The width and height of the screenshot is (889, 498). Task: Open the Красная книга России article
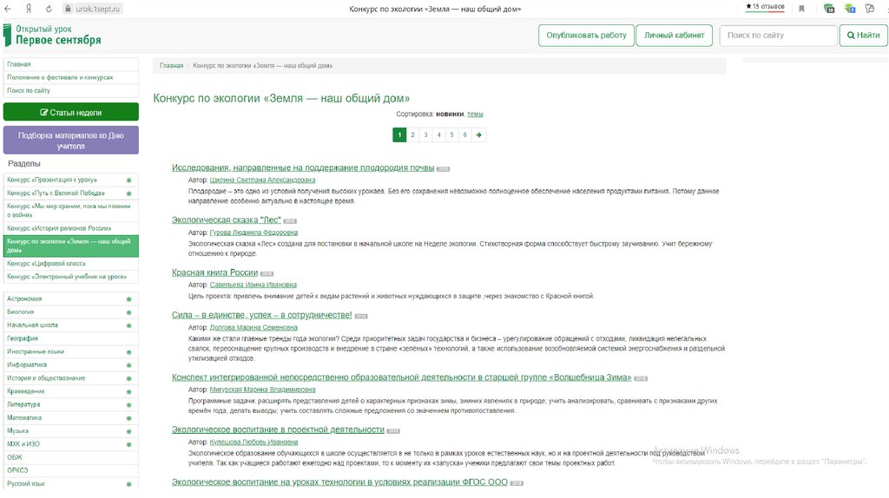[x=215, y=272]
